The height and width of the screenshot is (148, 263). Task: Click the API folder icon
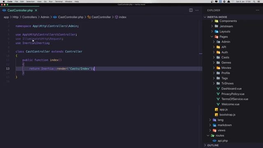point(218,47)
